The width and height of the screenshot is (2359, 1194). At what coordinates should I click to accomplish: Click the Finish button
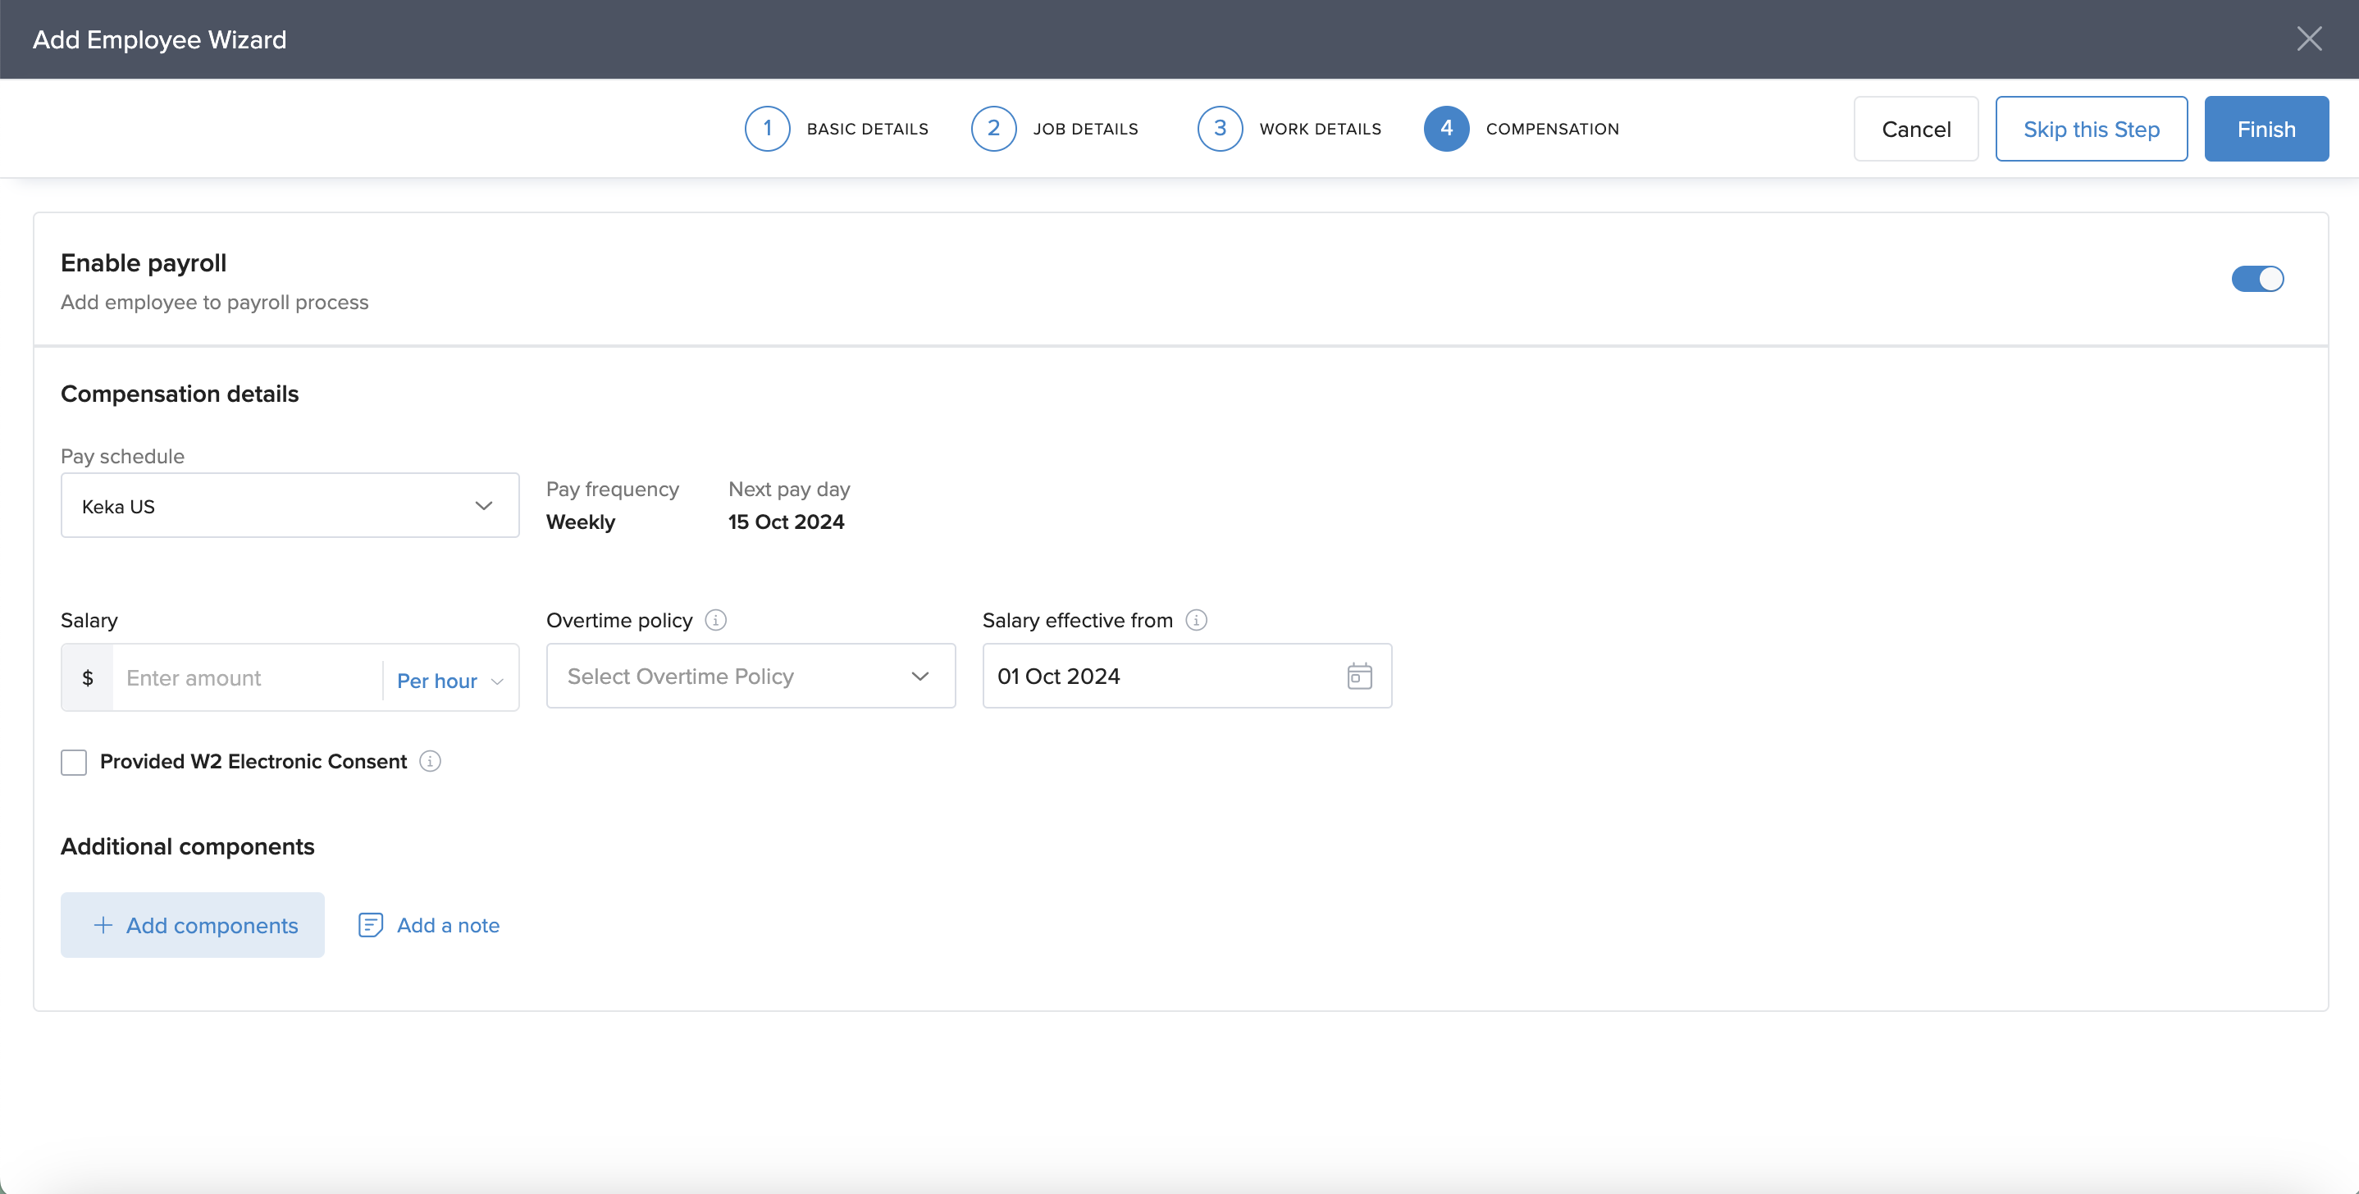click(2265, 129)
